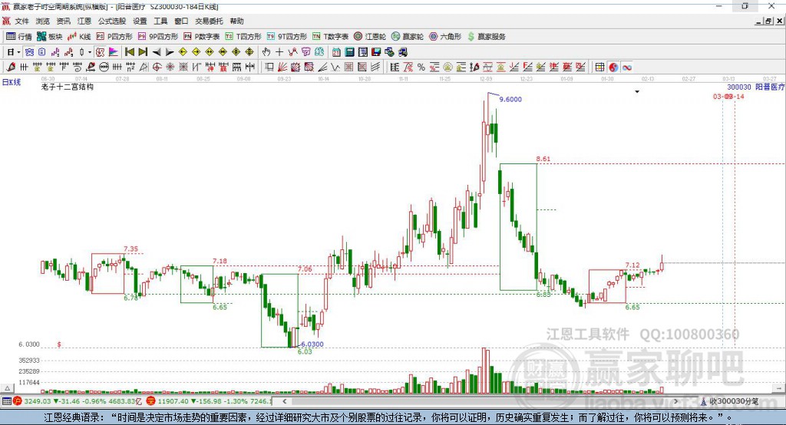Expand the 日 period dropdown arrow
This screenshot has width=786, height=425.
(x=18, y=51)
